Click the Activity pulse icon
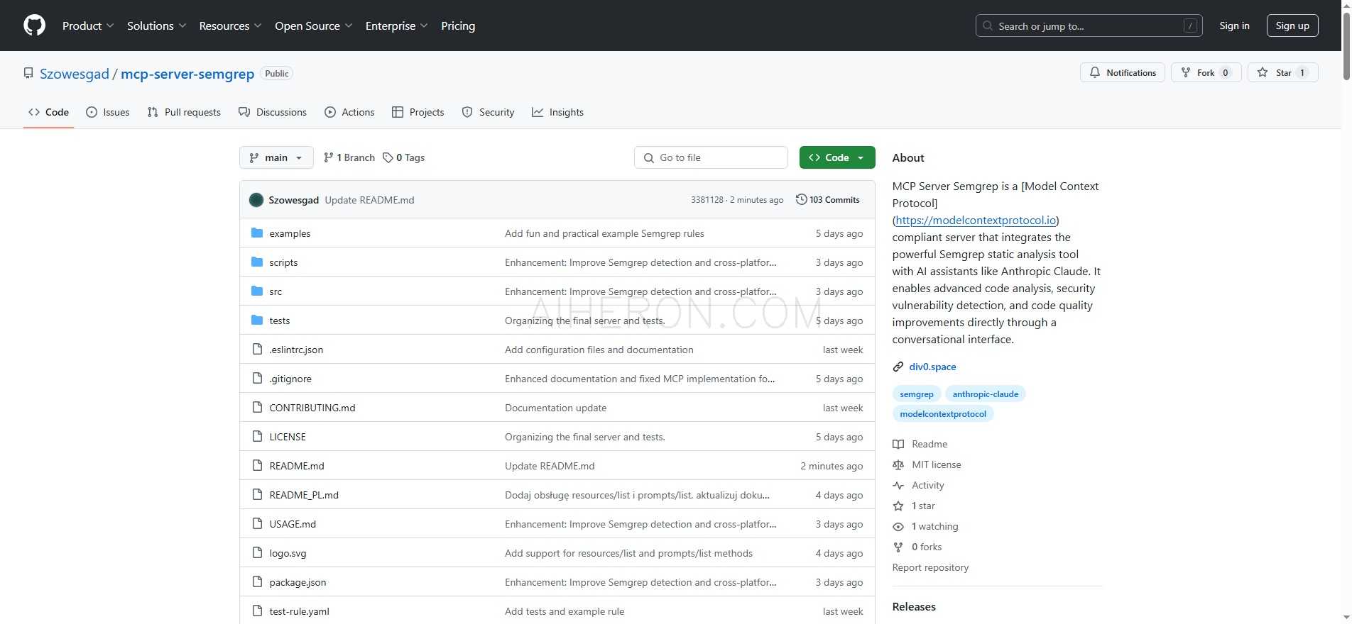The image size is (1352, 624). [898, 485]
